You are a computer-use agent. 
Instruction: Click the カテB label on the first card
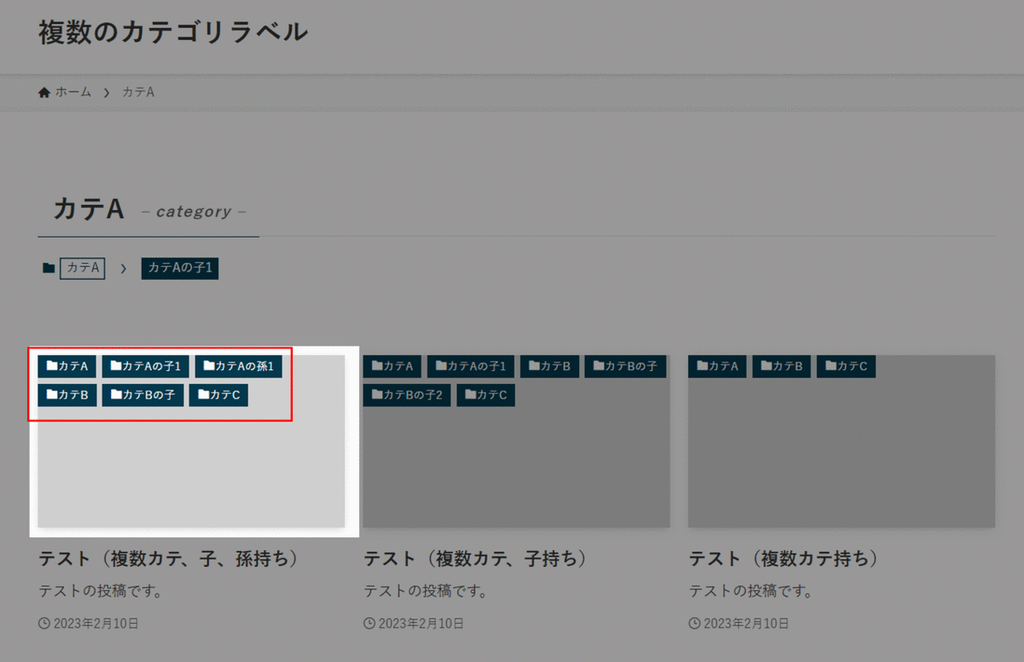tap(67, 395)
